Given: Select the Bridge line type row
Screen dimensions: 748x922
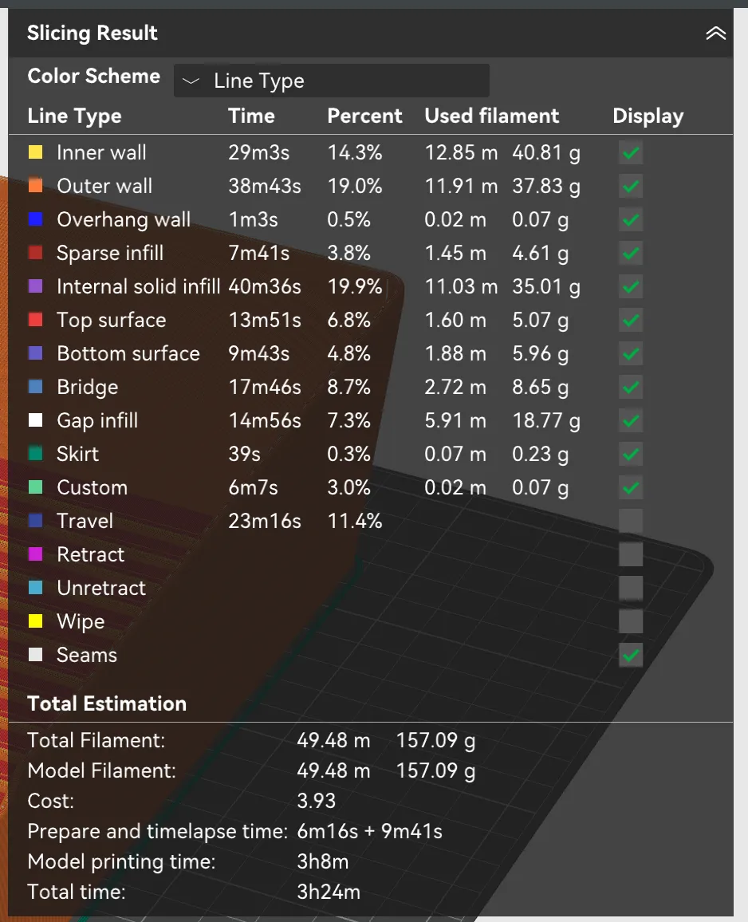Looking at the screenshot, I should click(x=371, y=387).
